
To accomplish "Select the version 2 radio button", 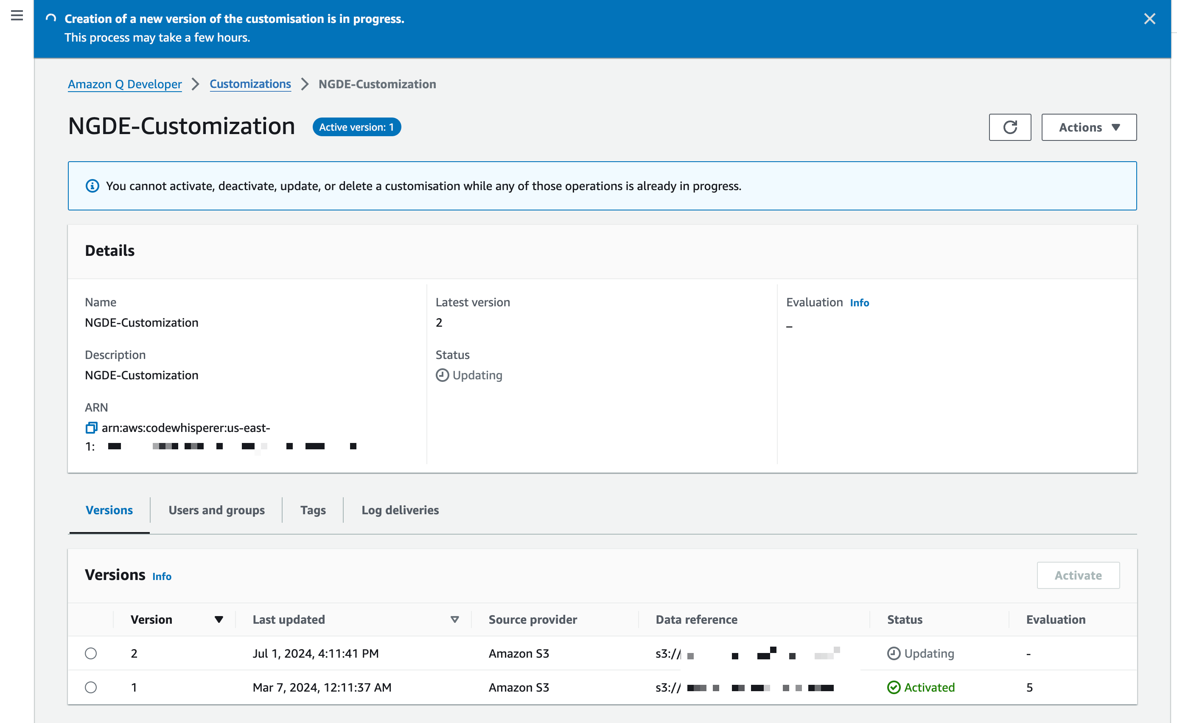I will click(91, 654).
